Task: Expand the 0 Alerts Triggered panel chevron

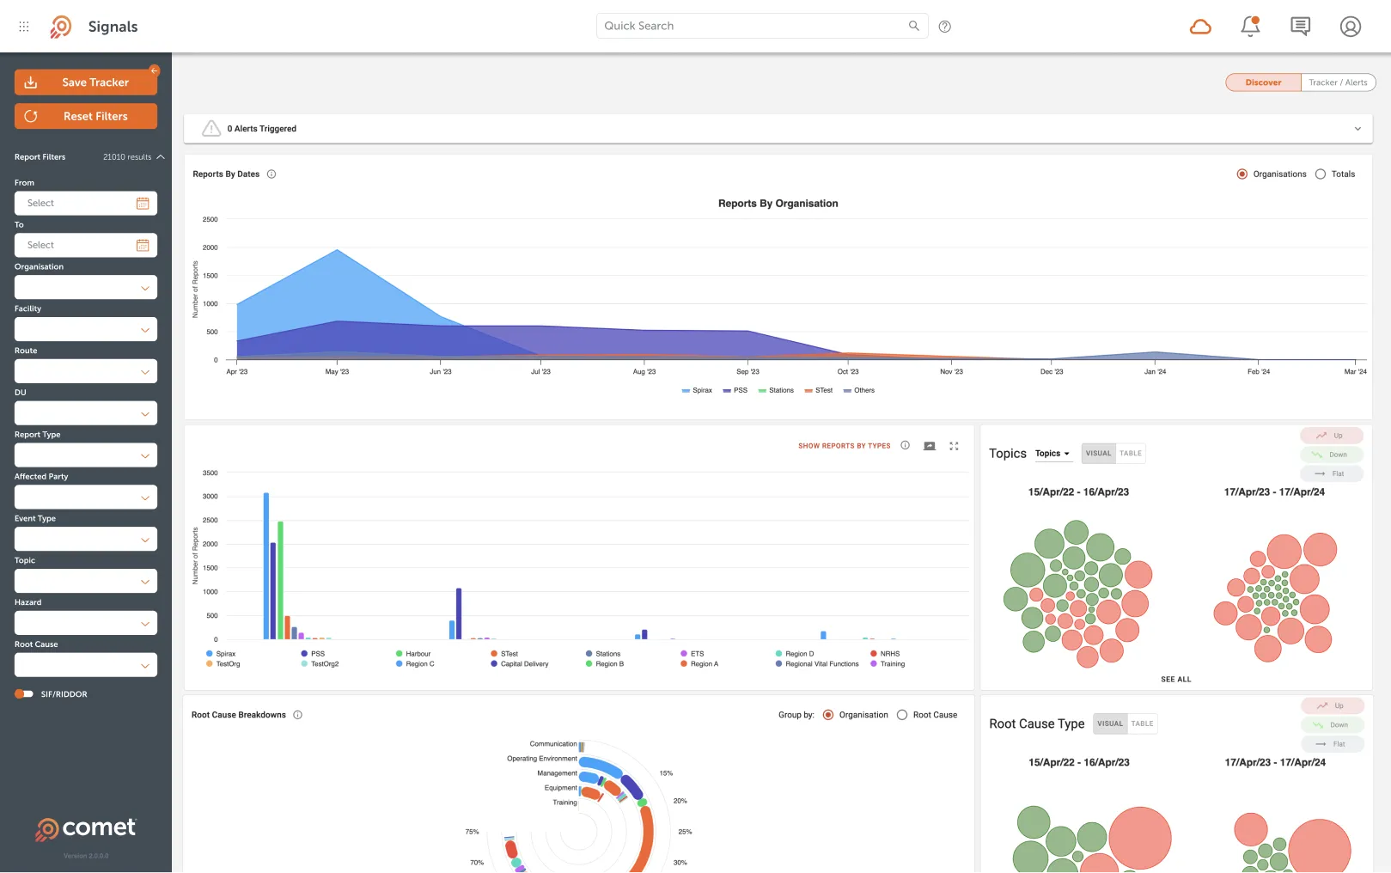Action: (x=1357, y=129)
